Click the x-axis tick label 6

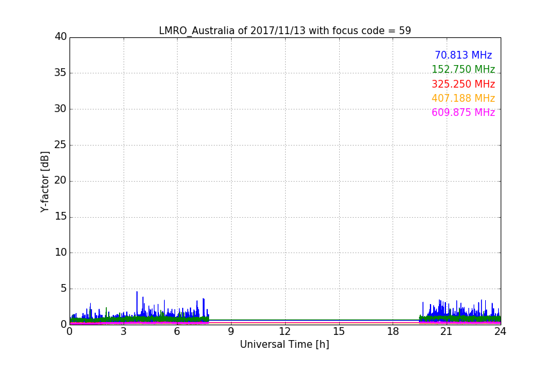178,332
